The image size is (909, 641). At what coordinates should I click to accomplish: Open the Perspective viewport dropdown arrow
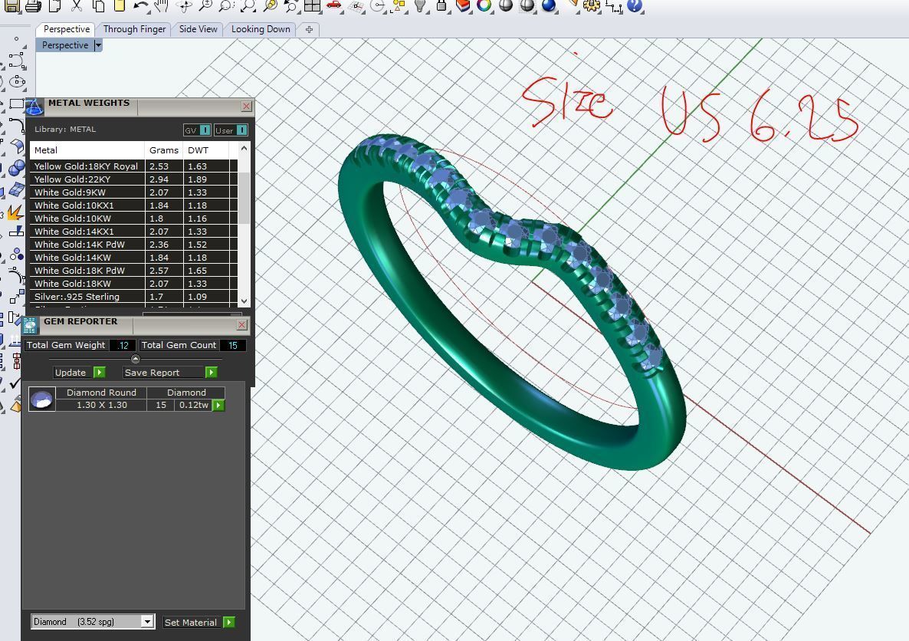[x=98, y=45]
